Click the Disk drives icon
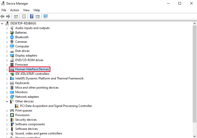Image resolution: width=197 pixels, height=138 pixels. tap(12, 51)
